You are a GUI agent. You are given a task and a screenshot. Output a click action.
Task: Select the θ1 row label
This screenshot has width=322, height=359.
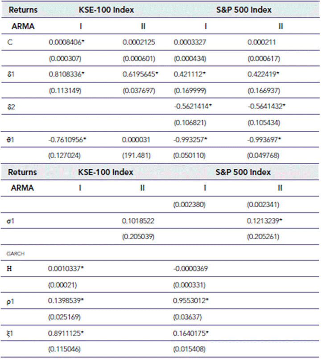[12, 139]
